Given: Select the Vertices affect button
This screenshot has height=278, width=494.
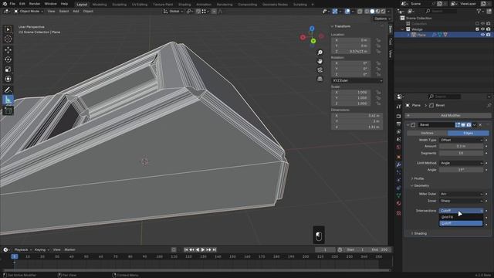Looking at the screenshot, I should point(427,134).
